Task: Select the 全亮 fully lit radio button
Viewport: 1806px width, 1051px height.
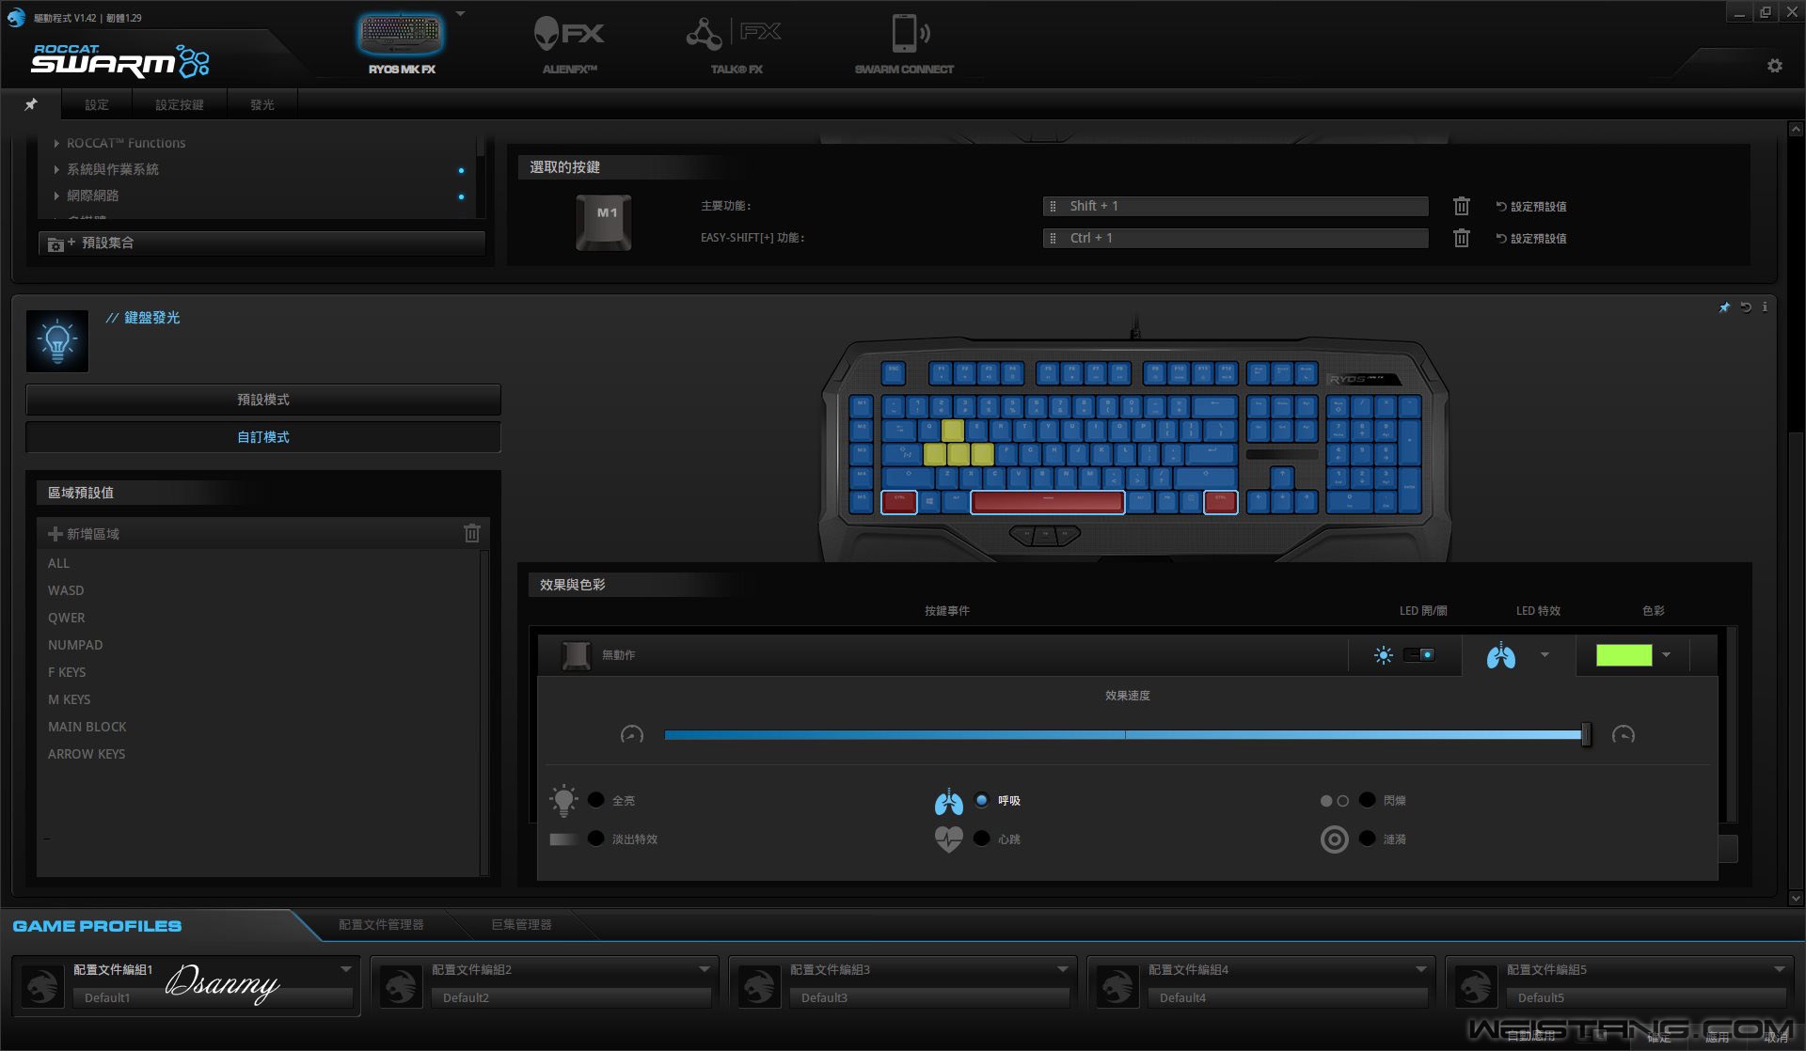Action: pos(595,800)
